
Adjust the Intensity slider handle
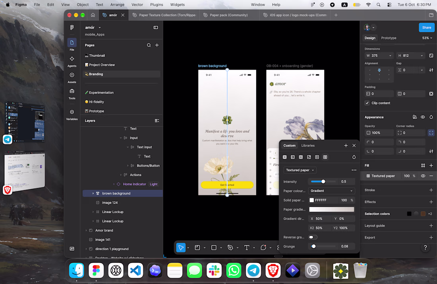click(x=323, y=182)
